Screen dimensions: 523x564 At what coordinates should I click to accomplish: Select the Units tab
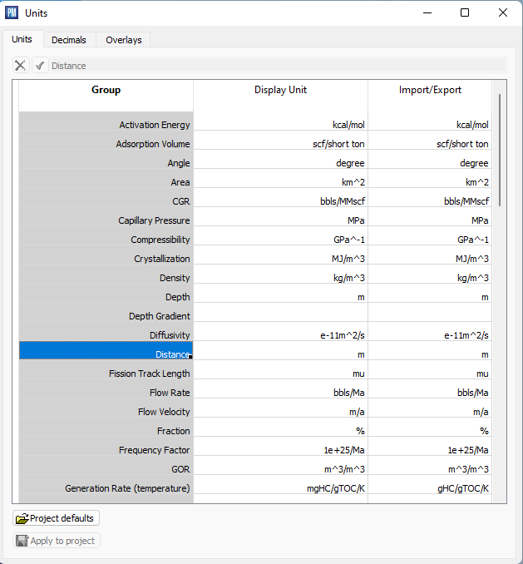point(22,39)
